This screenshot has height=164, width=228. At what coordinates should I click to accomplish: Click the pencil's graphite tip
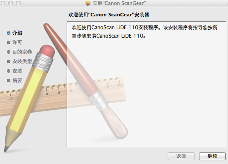tap(6, 149)
